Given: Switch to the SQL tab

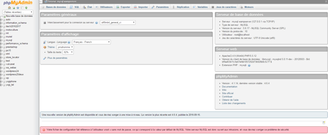Looking at the screenshot, I should pos(74,7).
